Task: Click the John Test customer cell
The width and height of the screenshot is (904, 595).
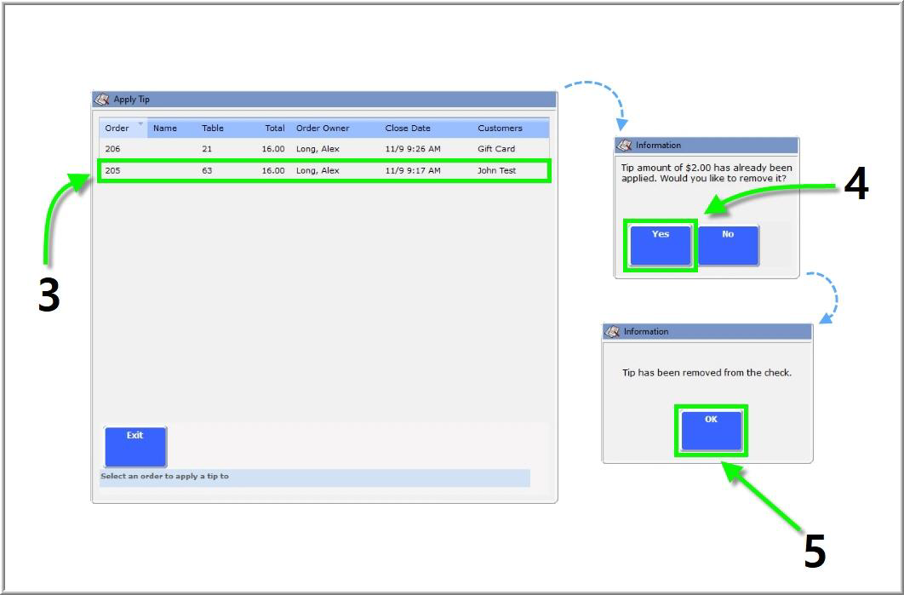Action: pos(496,171)
